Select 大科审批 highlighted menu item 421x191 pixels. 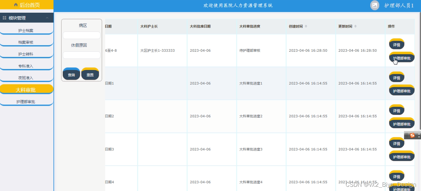[x=26, y=89]
